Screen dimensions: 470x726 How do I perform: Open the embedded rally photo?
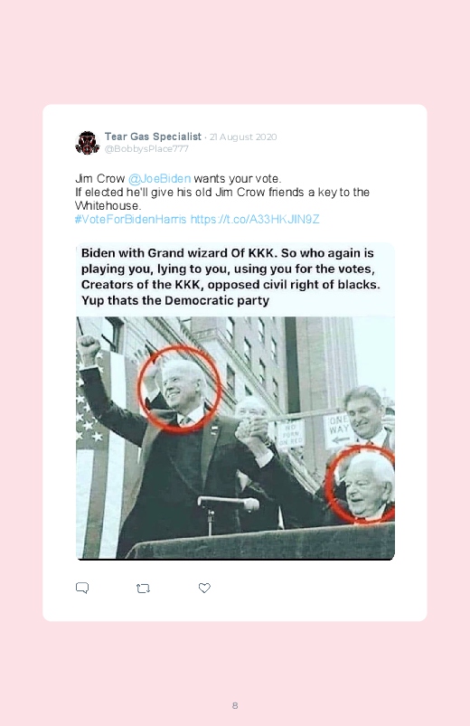[x=235, y=438]
